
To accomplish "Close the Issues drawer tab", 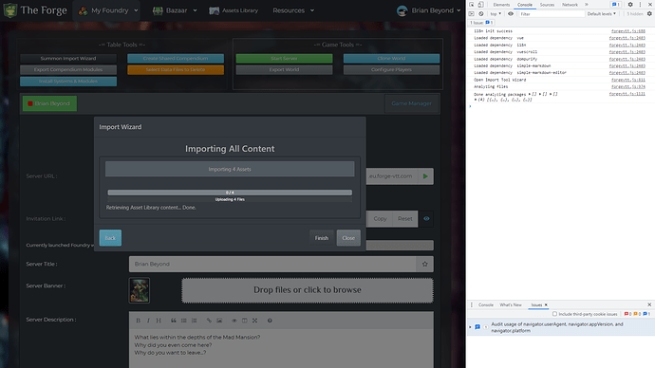I will click(546, 305).
